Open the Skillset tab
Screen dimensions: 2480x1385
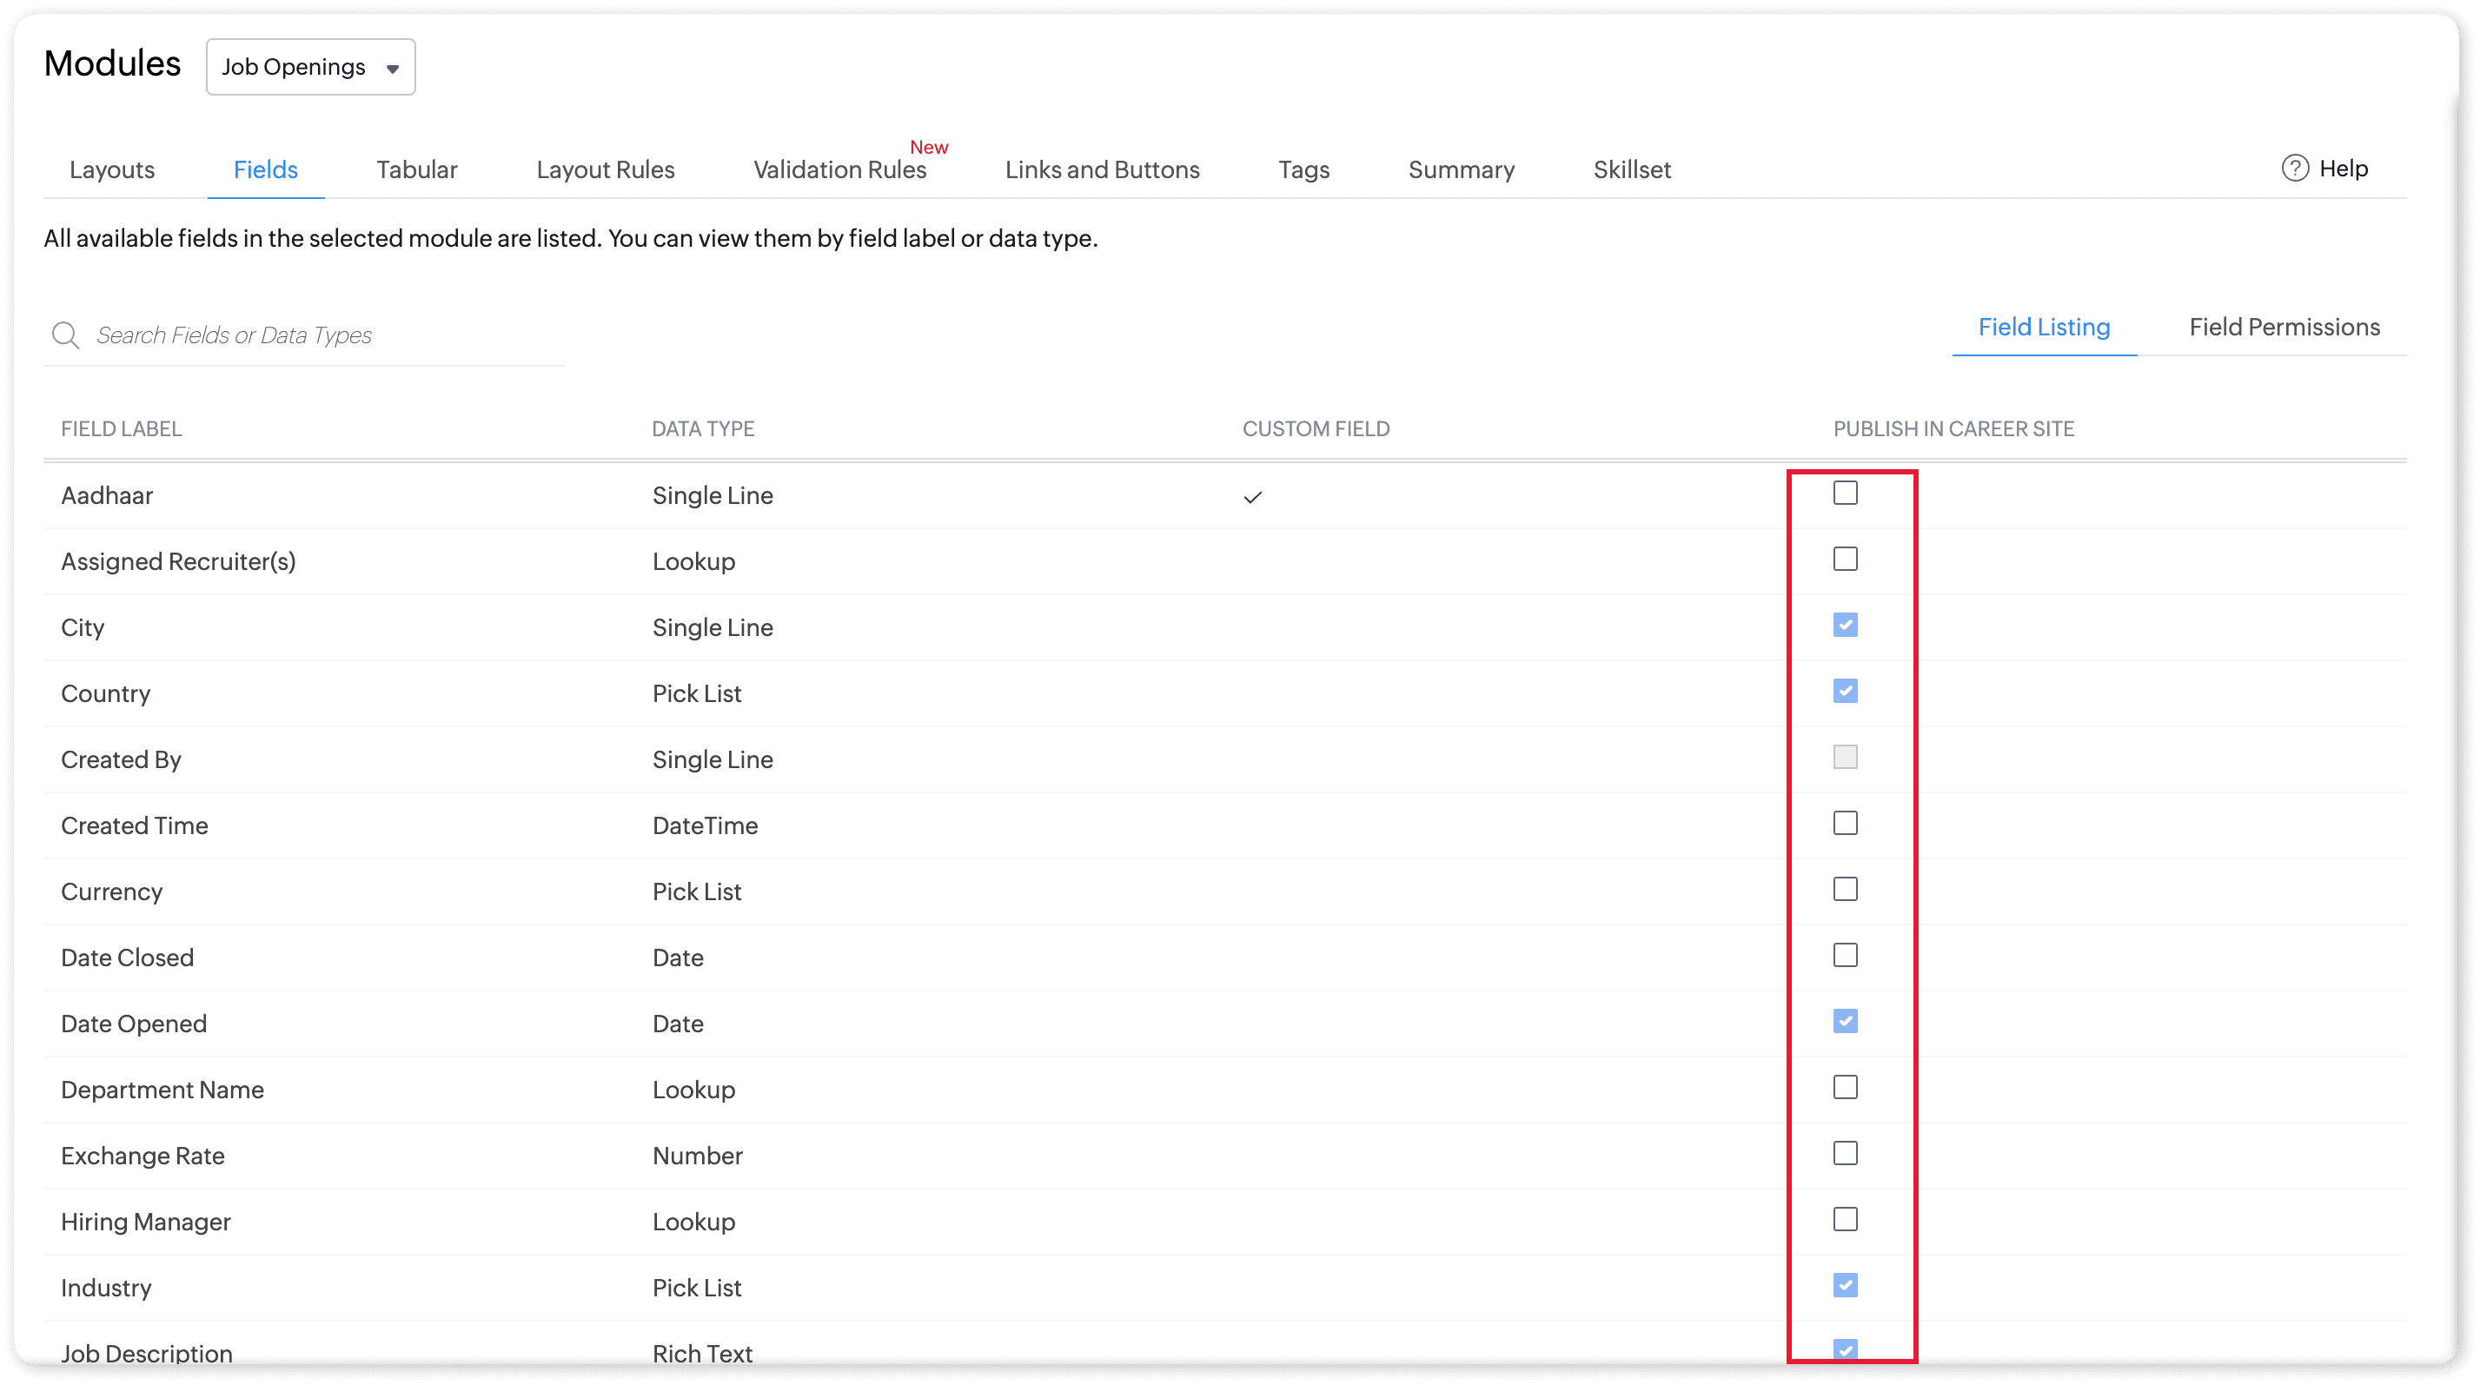click(1631, 170)
